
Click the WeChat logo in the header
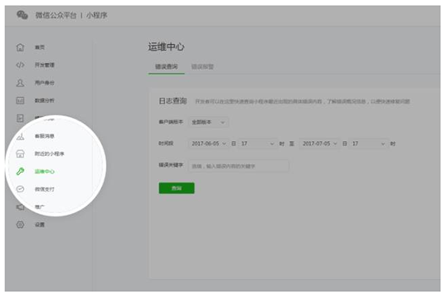tap(22, 15)
